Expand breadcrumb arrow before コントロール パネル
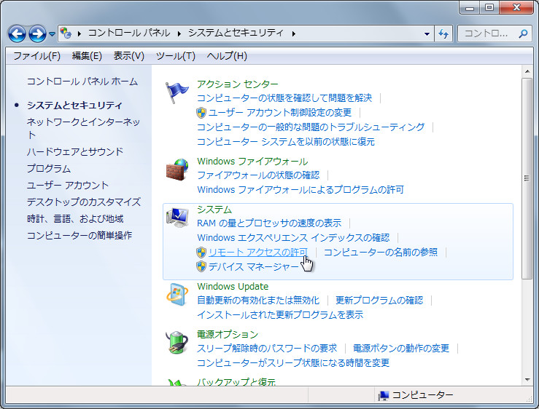This screenshot has width=539, height=409. pos(80,33)
